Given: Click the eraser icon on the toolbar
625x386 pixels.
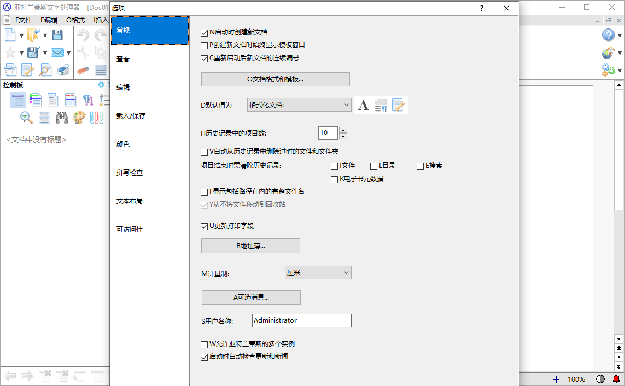Looking at the screenshot, I should point(83,70).
